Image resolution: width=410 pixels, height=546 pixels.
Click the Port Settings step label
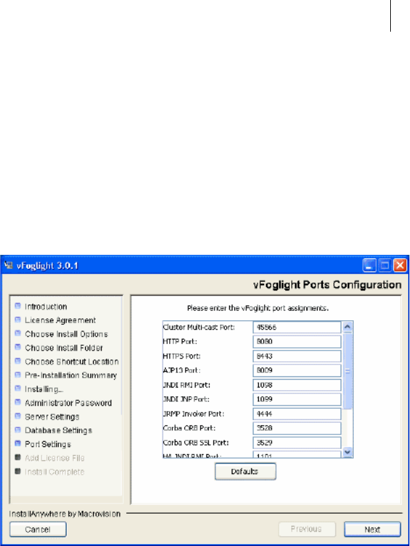[x=48, y=444]
